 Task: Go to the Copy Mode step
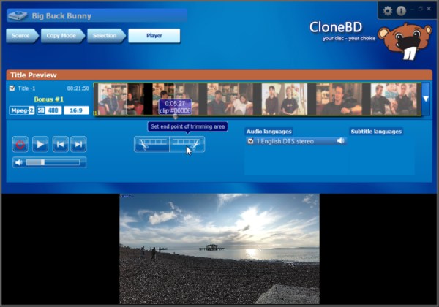click(63, 36)
